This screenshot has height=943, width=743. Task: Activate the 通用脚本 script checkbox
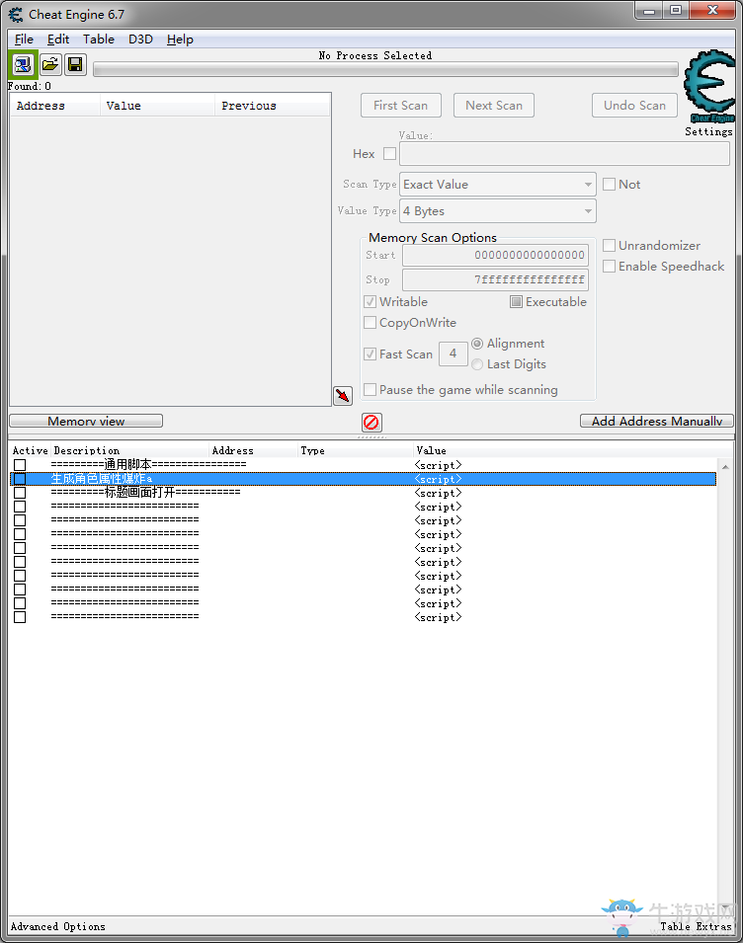pos(20,465)
